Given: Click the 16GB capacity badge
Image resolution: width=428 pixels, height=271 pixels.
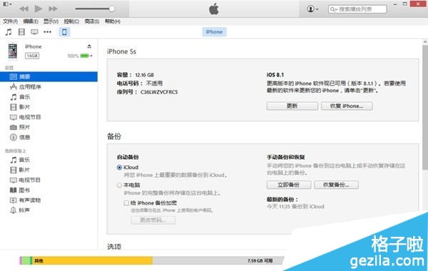Looking at the screenshot, I should pos(32,56).
